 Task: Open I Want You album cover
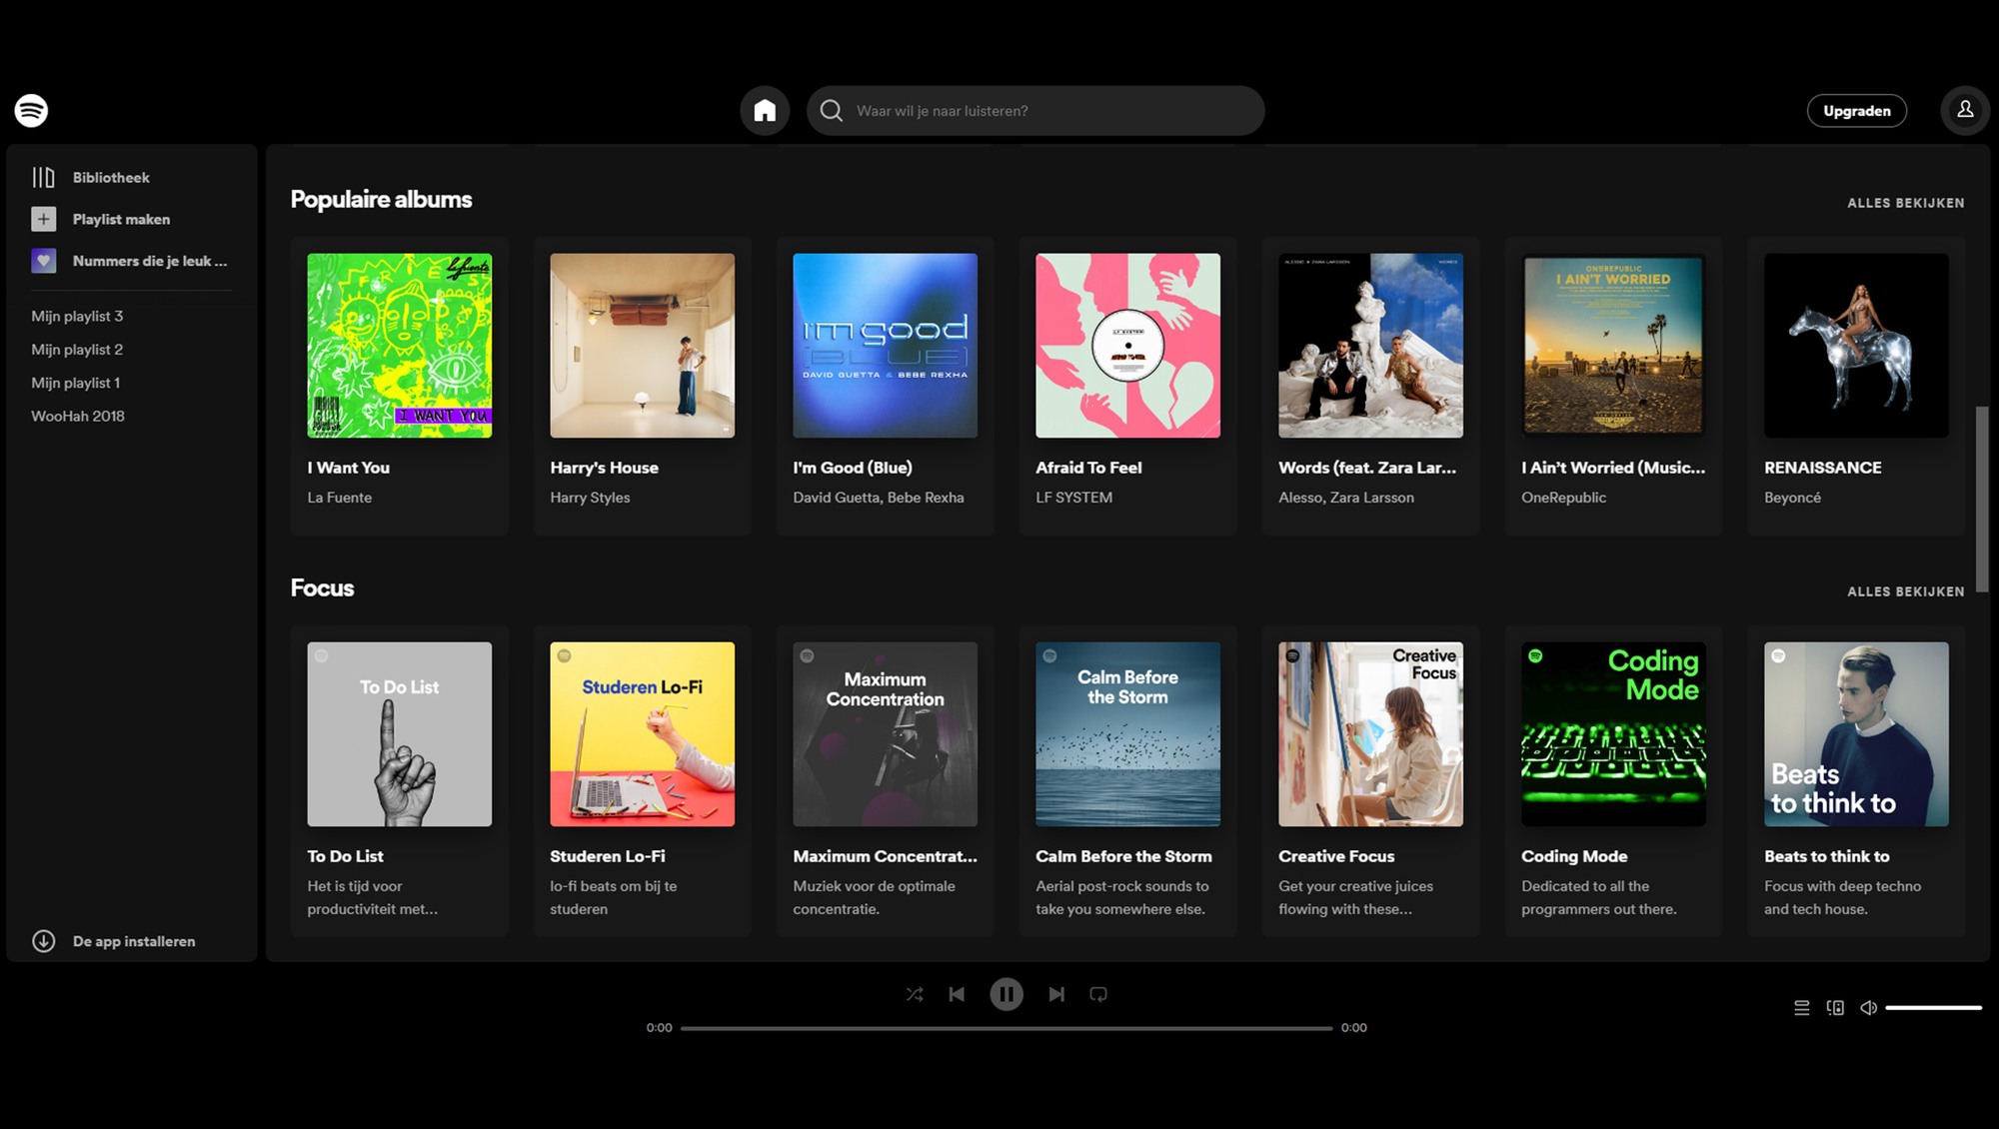click(x=399, y=345)
